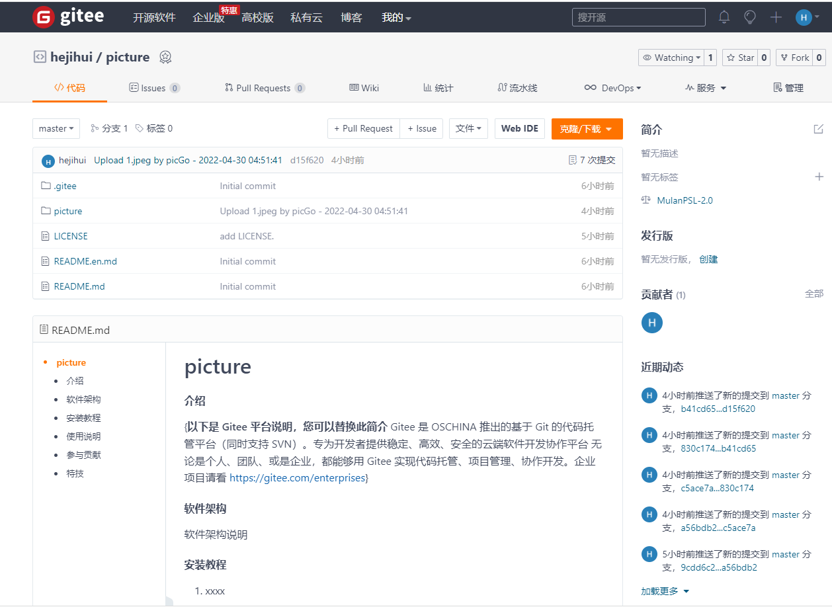Open the notifications bell icon
The width and height of the screenshot is (832, 607).
pyautogui.click(x=724, y=17)
